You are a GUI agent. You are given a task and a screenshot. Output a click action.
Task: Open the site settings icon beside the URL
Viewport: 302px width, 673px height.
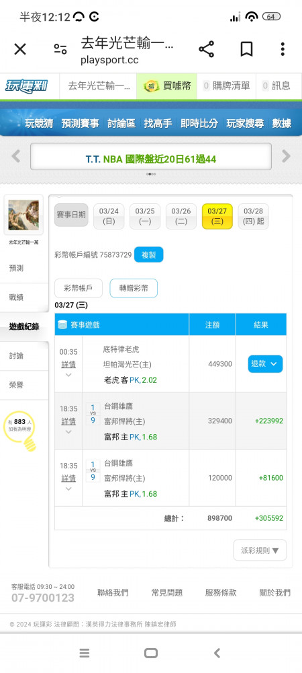click(60, 49)
